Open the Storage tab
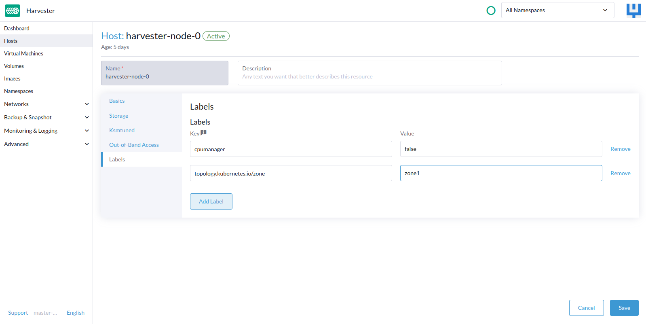This screenshot has width=646, height=324. [x=118, y=116]
